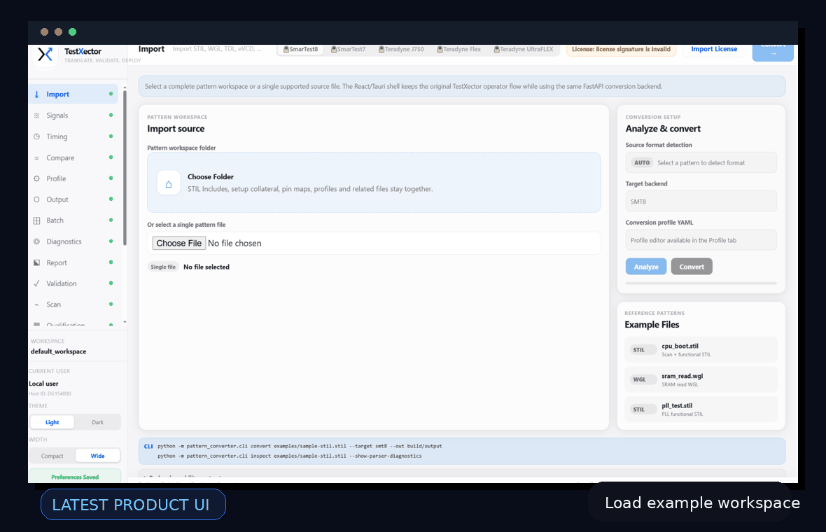Click the Profile gear sidebar icon
Viewport: 826px width, 532px height.
[x=37, y=178]
